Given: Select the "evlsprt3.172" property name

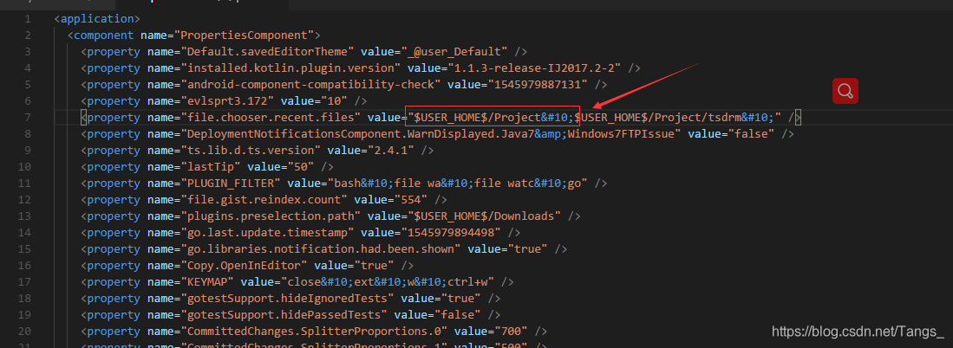Looking at the screenshot, I should pos(227,100).
